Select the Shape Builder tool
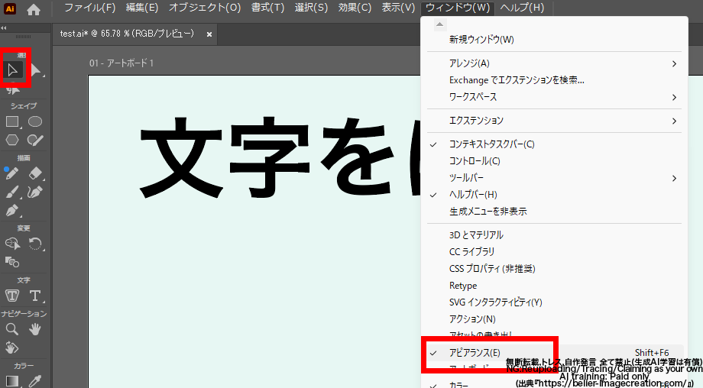This screenshot has width=703, height=388. click(12, 244)
